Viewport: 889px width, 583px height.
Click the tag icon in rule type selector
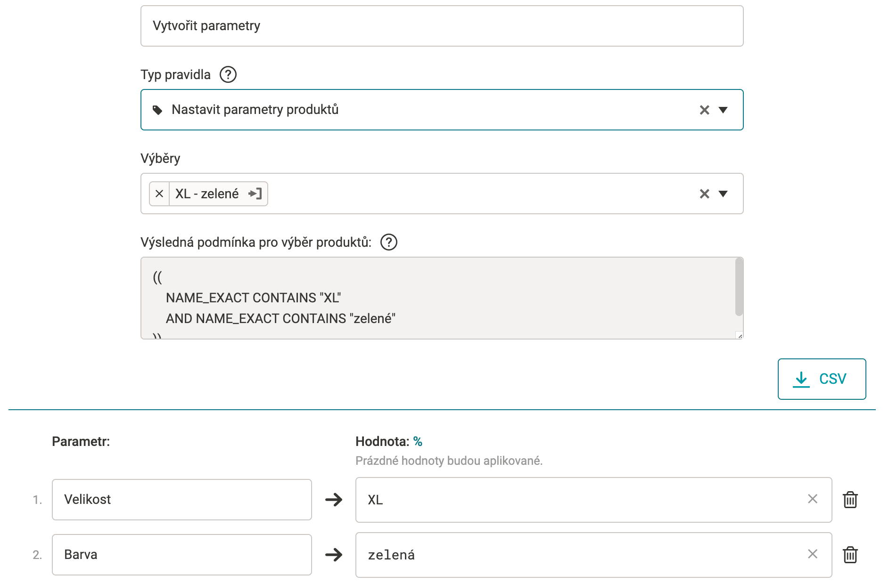(x=157, y=110)
